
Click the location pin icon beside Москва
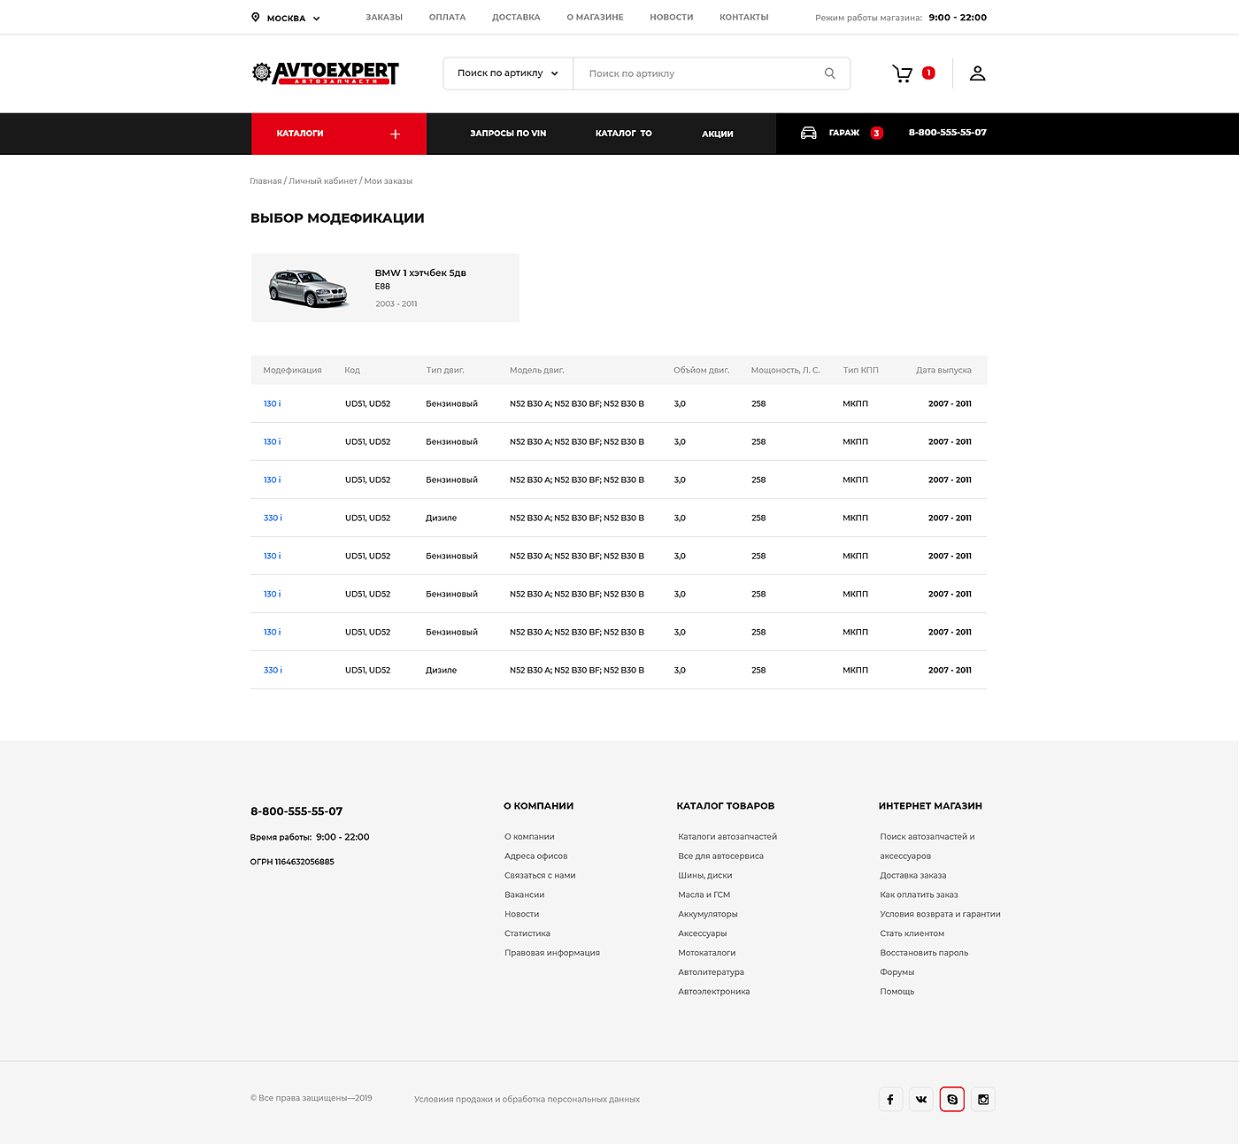pos(256,17)
